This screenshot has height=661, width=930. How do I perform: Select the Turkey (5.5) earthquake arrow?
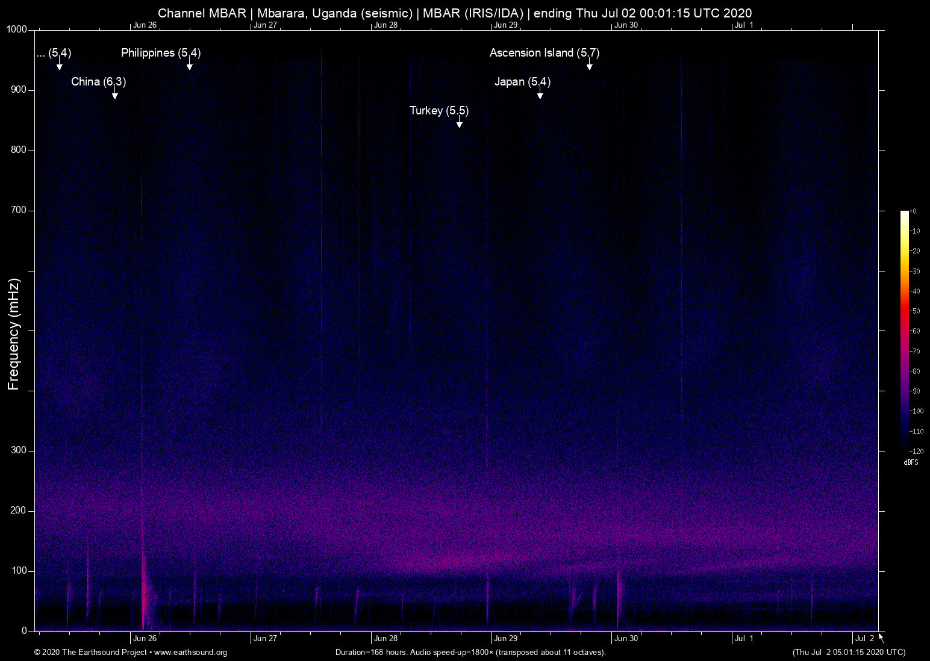pyautogui.click(x=460, y=123)
